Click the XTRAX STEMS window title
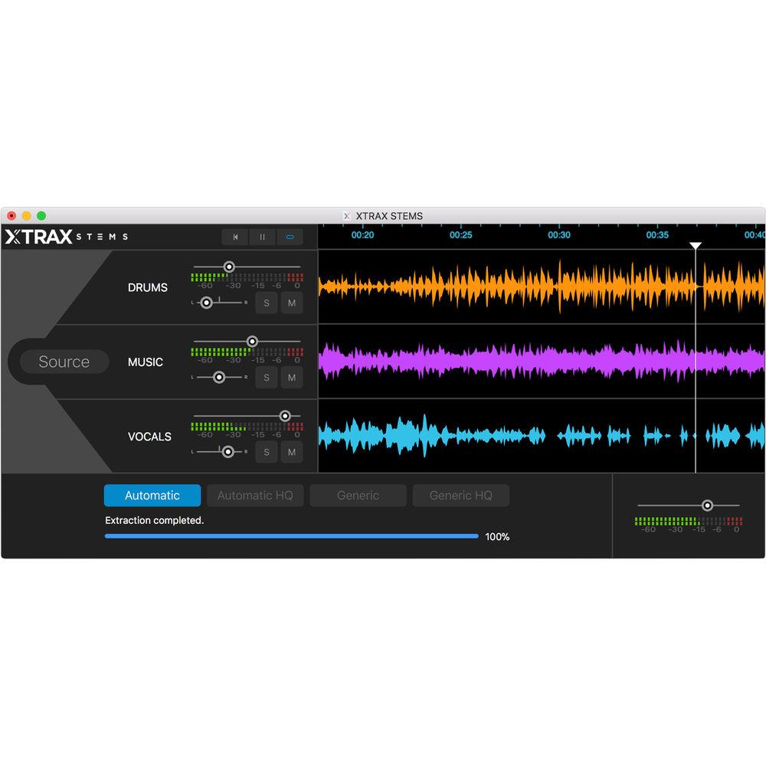Screen dimensions: 766x766 point(391,215)
